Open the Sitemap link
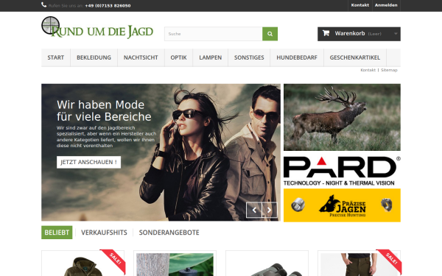 (389, 70)
